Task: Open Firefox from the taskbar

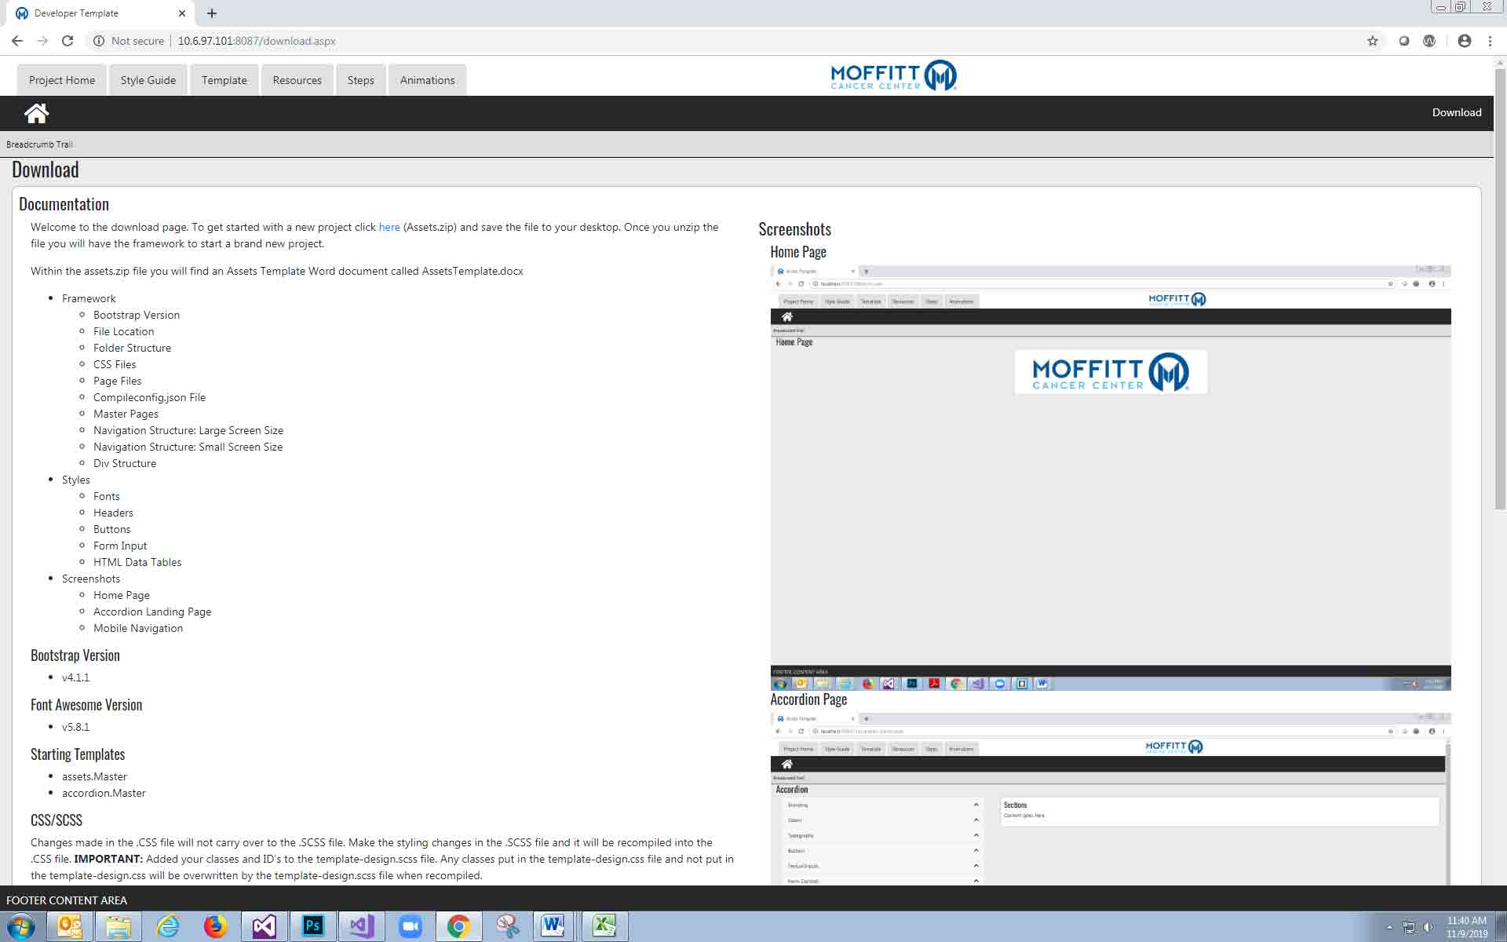Action: (x=215, y=926)
